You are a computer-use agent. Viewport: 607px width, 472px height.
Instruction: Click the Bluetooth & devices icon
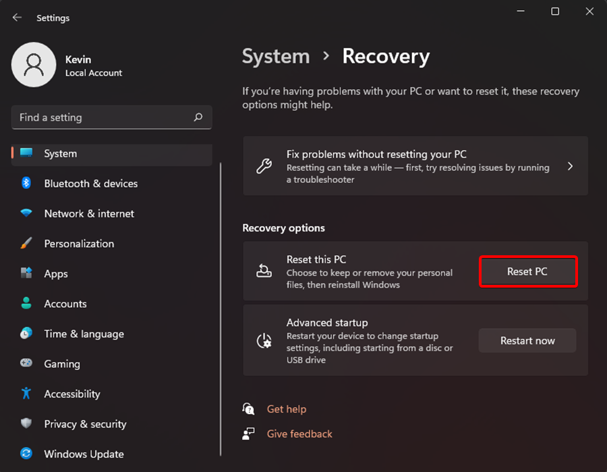[26, 183]
